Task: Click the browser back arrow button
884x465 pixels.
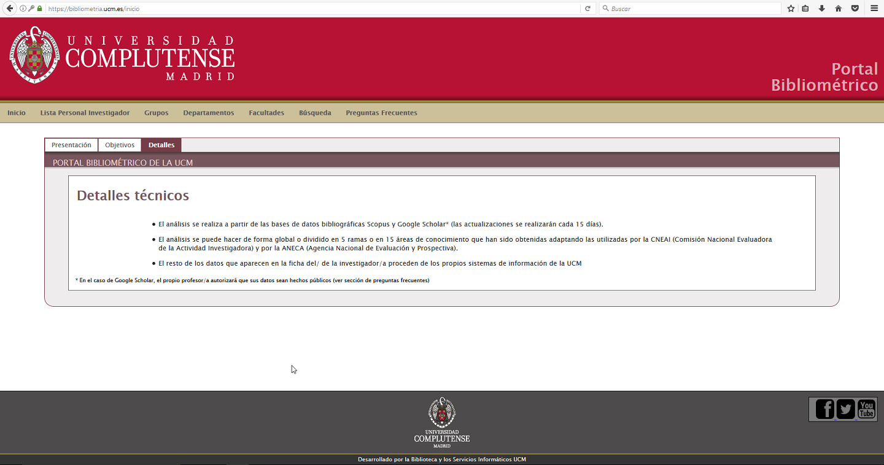Action: pos(9,9)
